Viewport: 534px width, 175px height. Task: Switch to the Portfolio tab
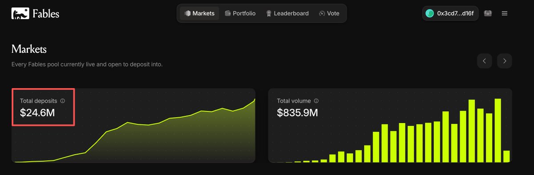click(240, 13)
